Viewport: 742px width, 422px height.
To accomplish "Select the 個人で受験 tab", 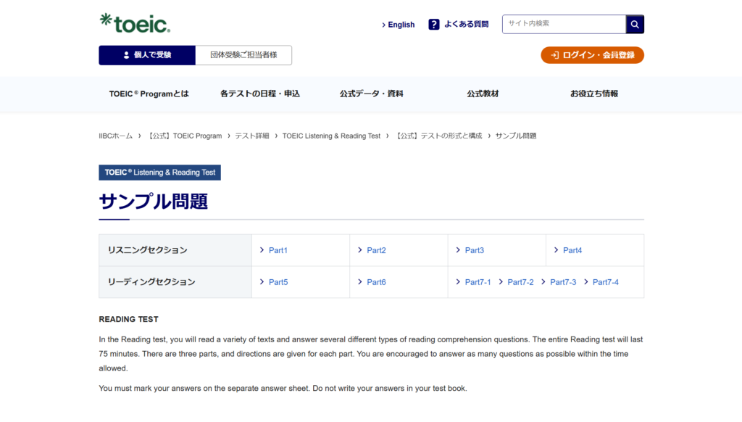I will tap(146, 55).
